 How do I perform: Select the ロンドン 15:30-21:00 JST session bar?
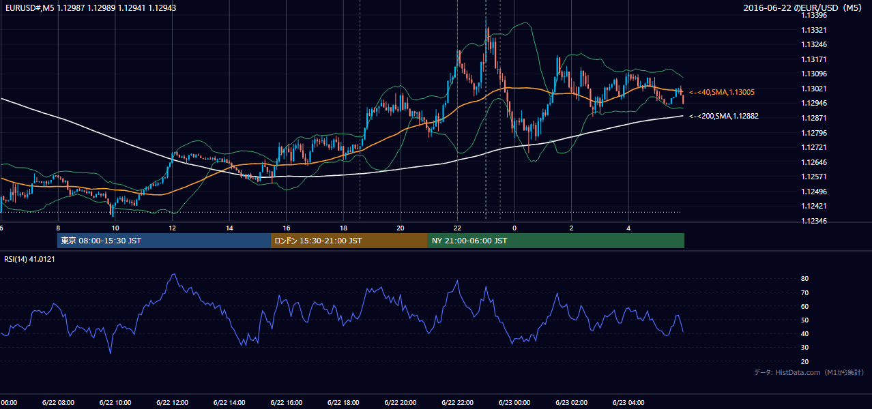coord(349,241)
